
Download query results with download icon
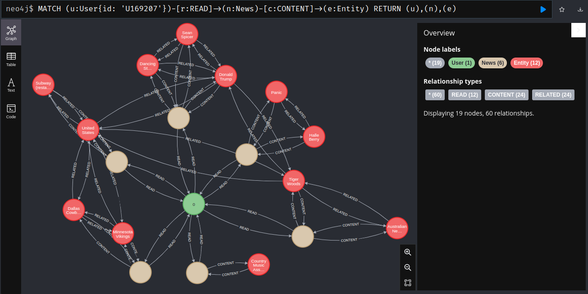(580, 9)
